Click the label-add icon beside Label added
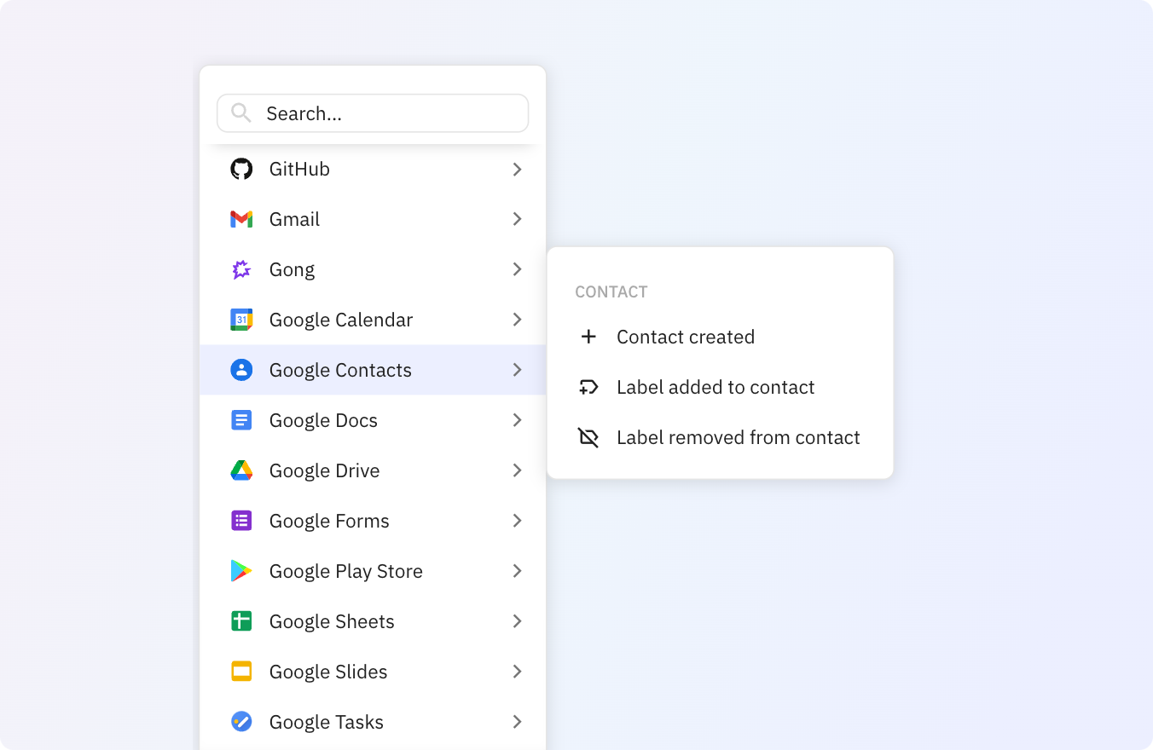 [588, 387]
